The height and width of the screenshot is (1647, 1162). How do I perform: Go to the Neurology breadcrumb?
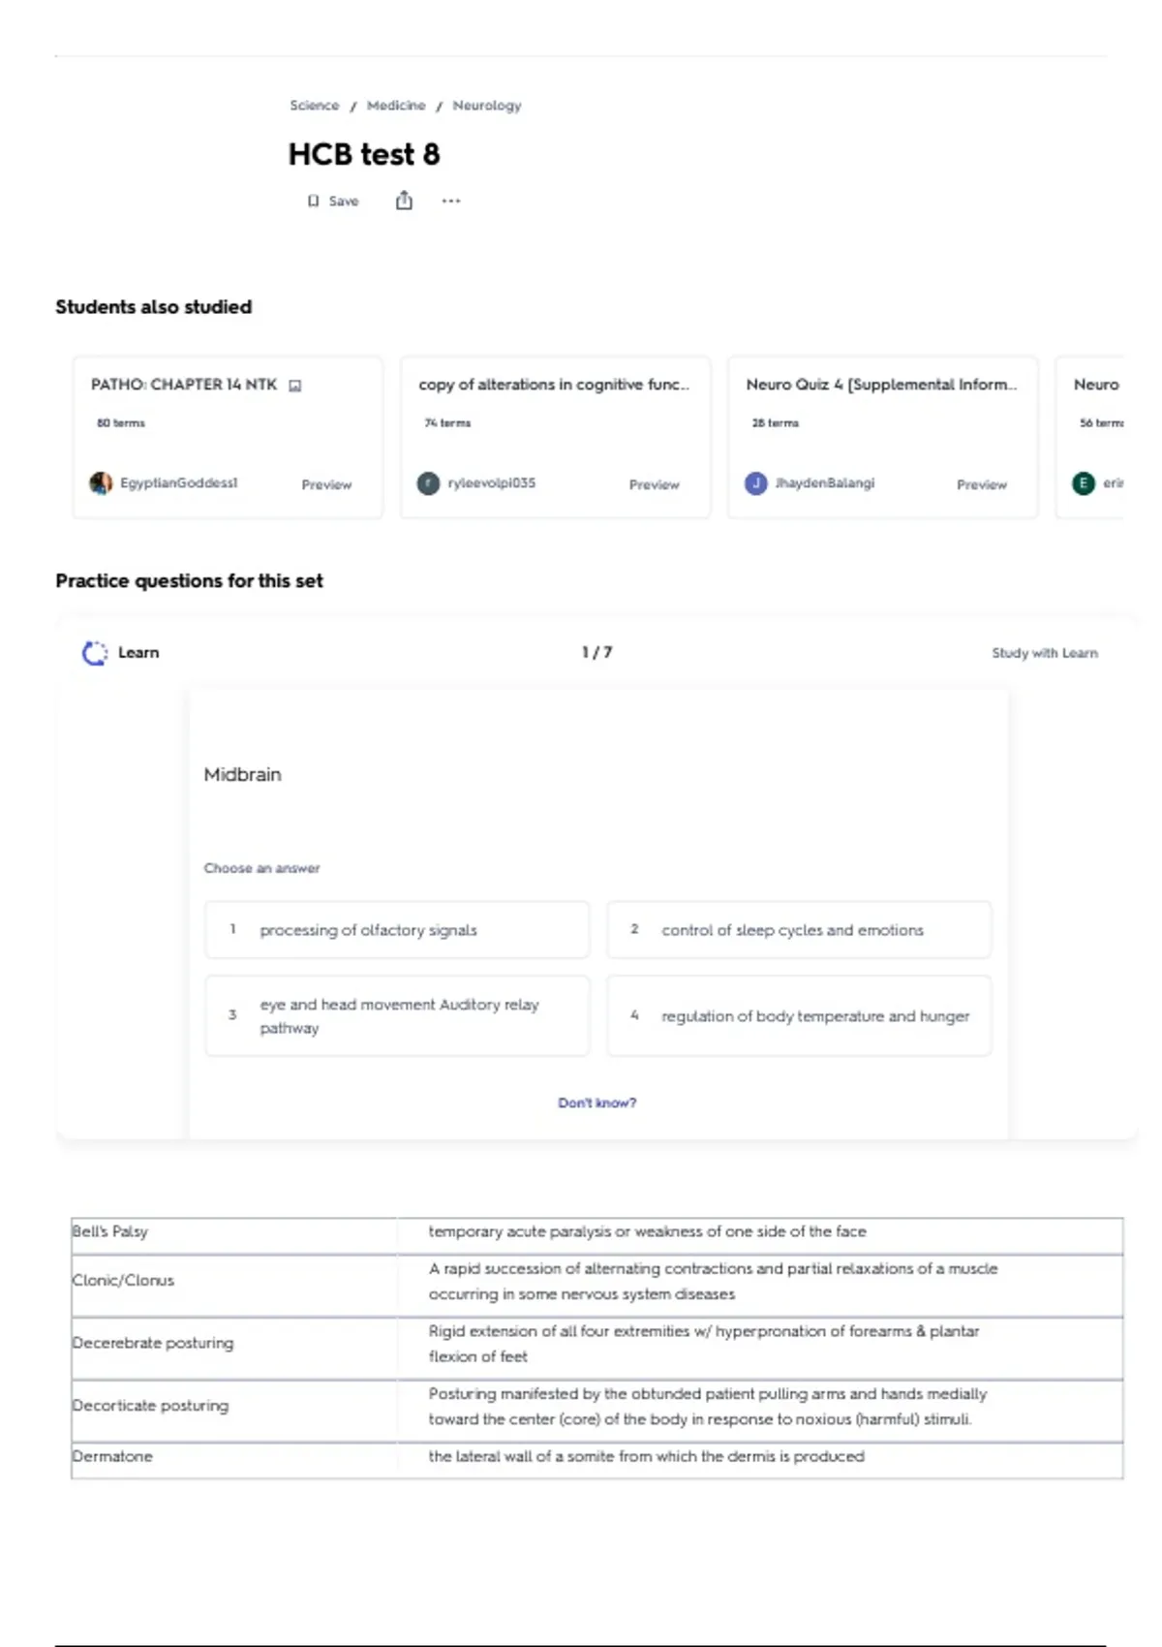click(x=487, y=106)
